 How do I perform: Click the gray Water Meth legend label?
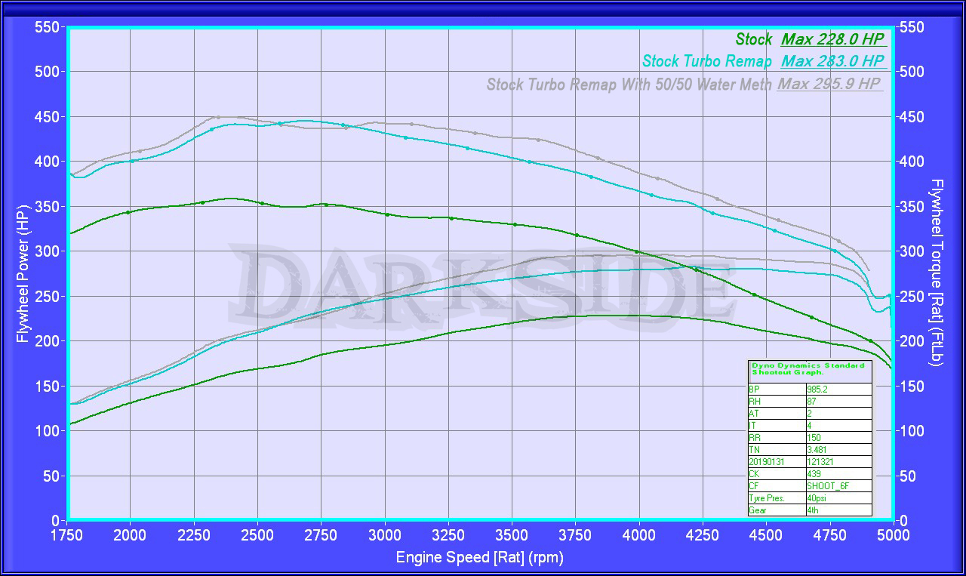(x=629, y=84)
